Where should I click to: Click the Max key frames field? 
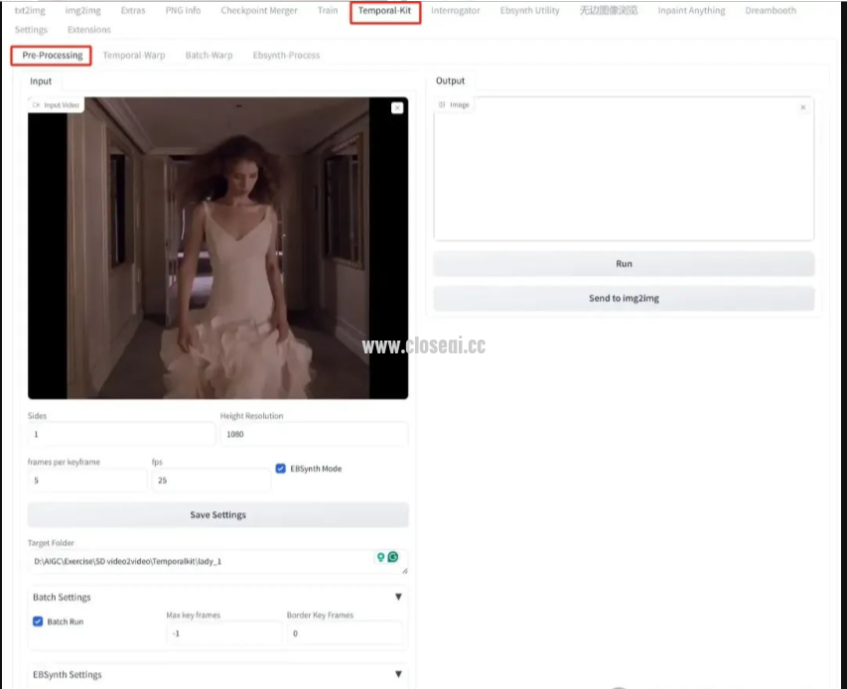(x=224, y=632)
